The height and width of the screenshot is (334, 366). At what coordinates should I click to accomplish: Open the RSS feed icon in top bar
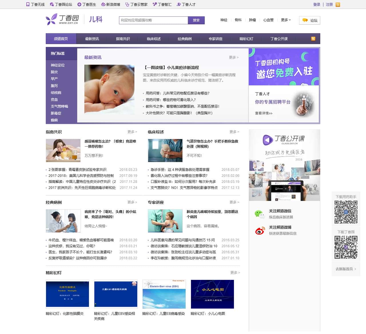(338, 5)
